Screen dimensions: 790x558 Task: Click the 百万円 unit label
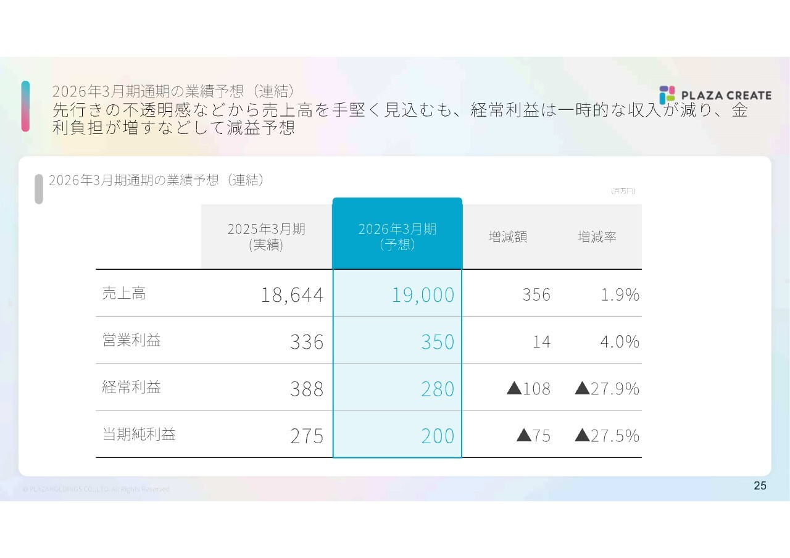pos(623,191)
